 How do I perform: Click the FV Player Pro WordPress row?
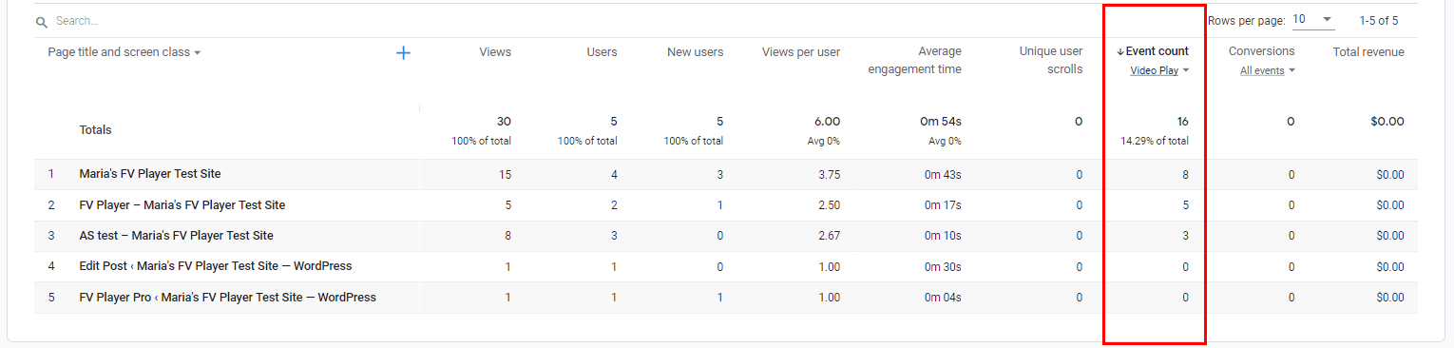coord(725,298)
